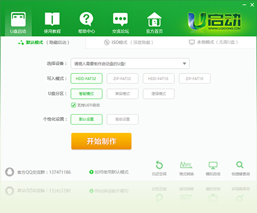Viewport: 257px width, 213px height.
Task: Switch to the 本地模式 tab
Action: pos(213,42)
